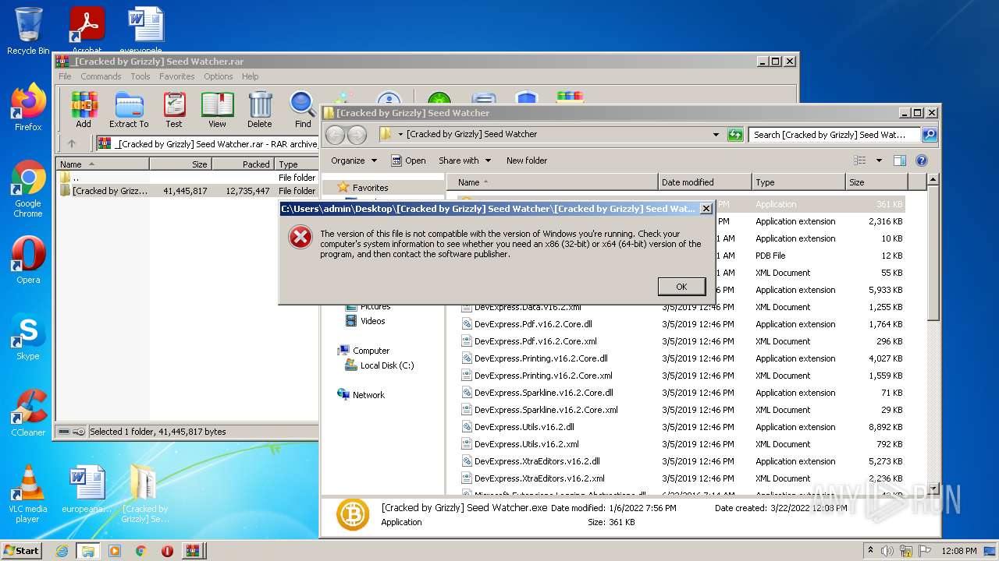The width and height of the screenshot is (999, 561).
Task: Select Computer in the navigation pane
Action: (371, 351)
